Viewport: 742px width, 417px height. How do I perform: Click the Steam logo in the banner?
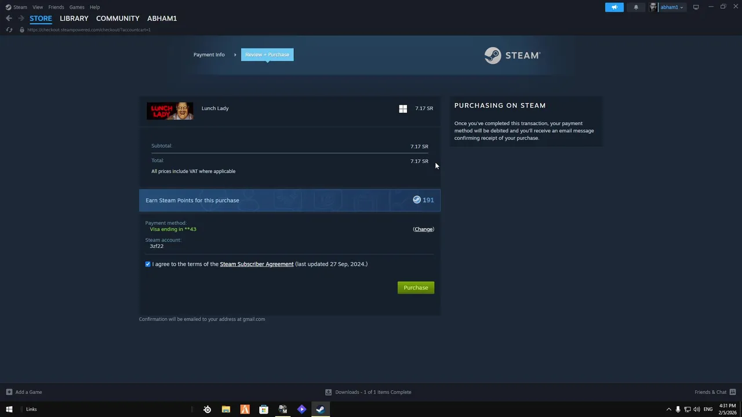coord(512,55)
